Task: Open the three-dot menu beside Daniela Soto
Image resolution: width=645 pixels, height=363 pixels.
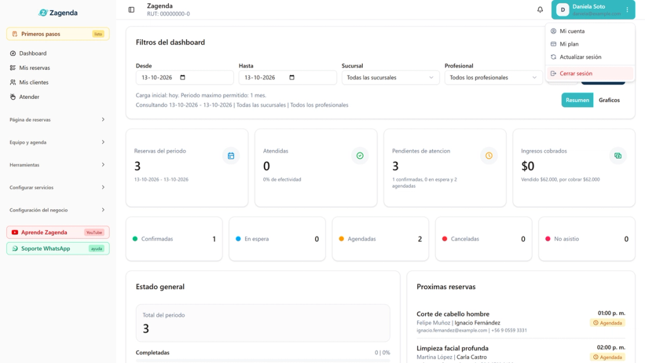Action: coord(627,9)
